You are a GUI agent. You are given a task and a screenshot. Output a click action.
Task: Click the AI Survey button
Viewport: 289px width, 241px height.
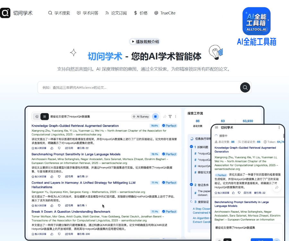pos(141,117)
